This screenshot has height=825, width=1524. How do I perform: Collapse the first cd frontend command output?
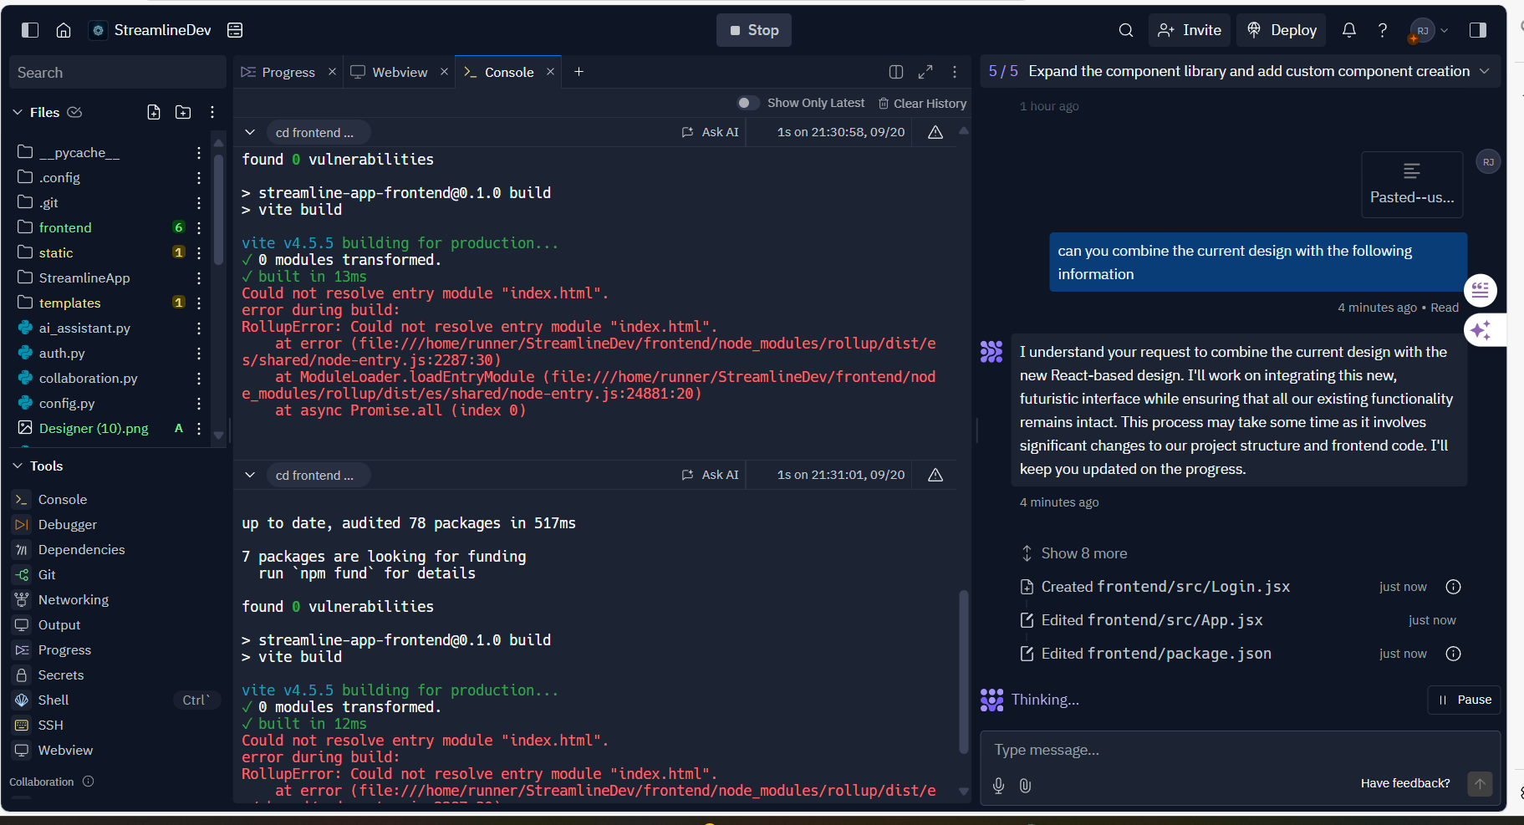click(x=249, y=132)
